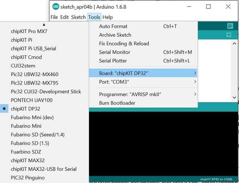Select the chipKIT DP32 radio option
This screenshot has height=183, width=239.
4,109
